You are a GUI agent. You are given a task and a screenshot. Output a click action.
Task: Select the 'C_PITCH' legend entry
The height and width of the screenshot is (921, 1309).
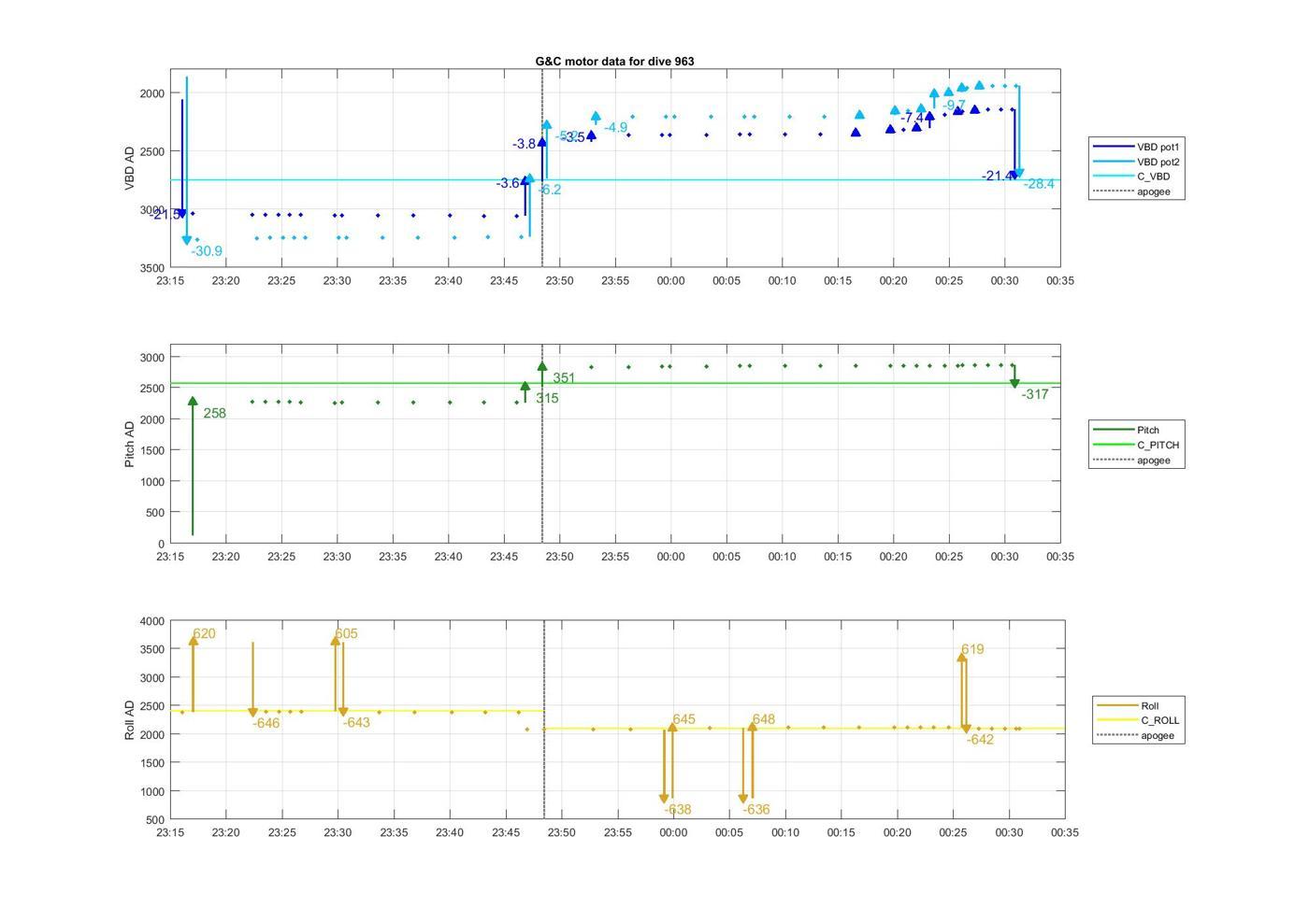(1137, 445)
